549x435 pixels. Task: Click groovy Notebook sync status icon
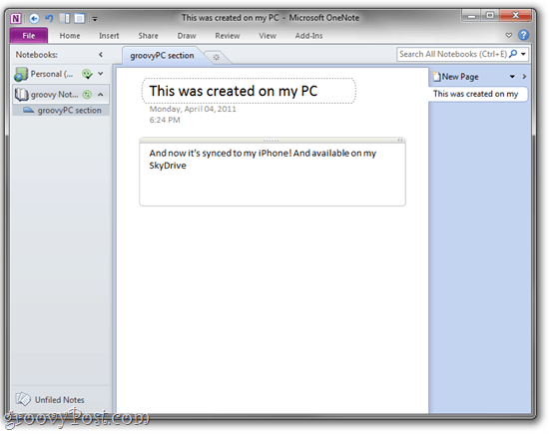tap(87, 95)
